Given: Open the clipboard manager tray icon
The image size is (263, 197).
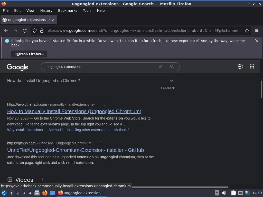Looking at the screenshot, I should (233, 193).
